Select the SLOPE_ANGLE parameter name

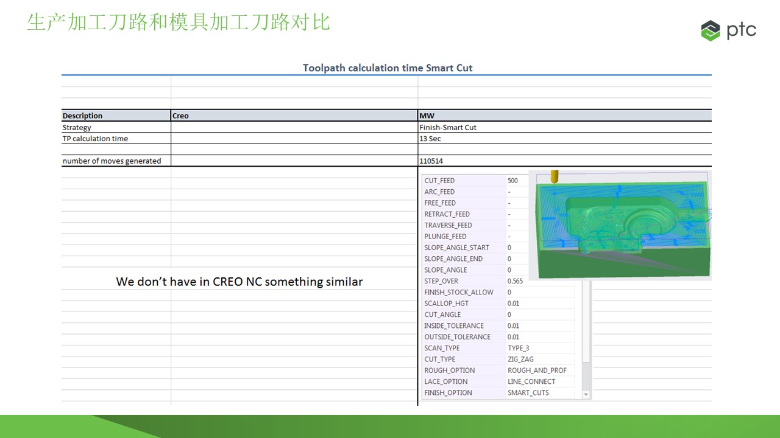445,269
